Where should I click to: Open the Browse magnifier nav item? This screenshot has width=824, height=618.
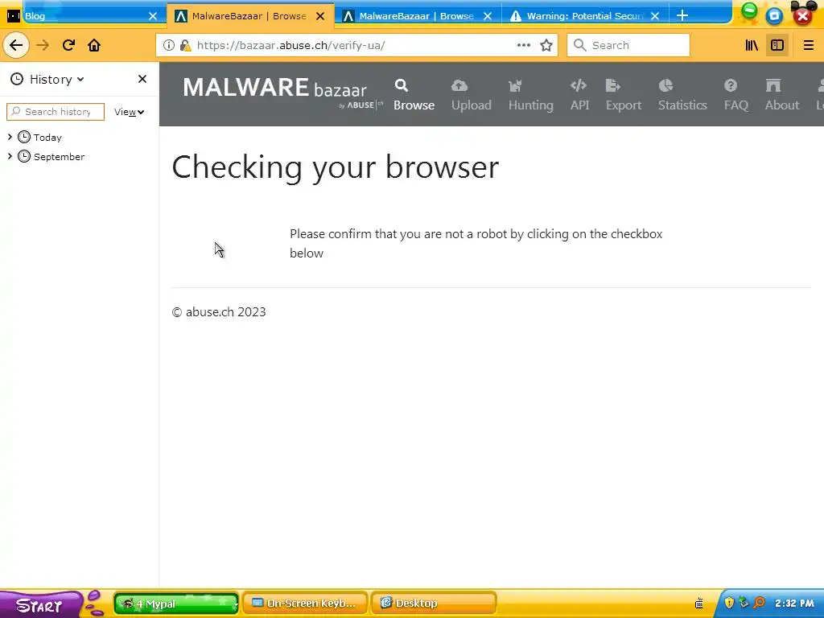tap(414, 95)
